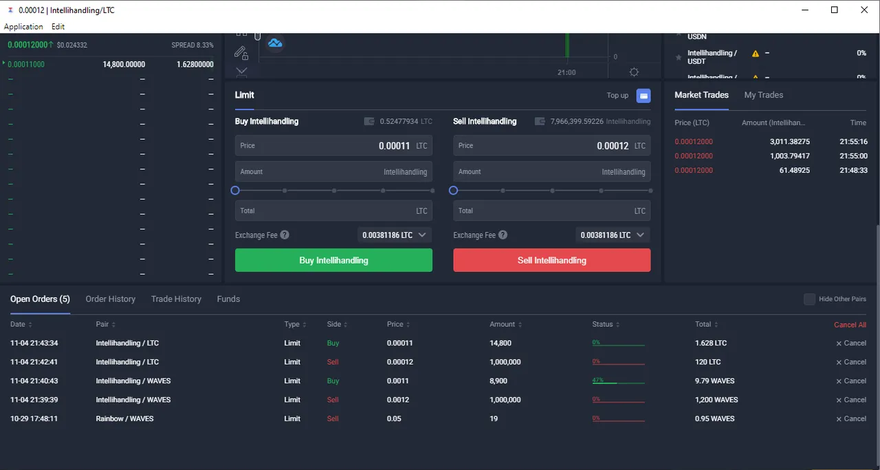
Task: Click market trade at 21:55:00
Action: [x=771, y=156]
